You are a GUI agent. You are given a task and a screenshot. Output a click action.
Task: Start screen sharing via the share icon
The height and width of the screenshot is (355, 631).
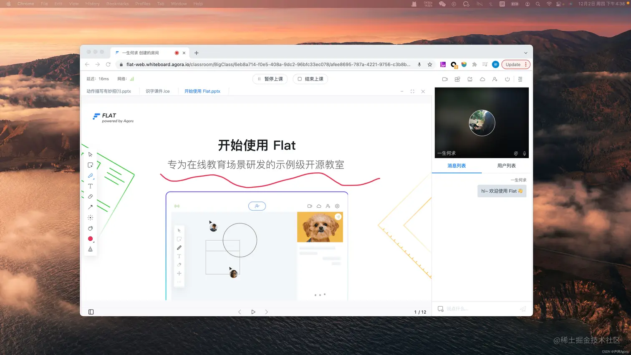469,79
